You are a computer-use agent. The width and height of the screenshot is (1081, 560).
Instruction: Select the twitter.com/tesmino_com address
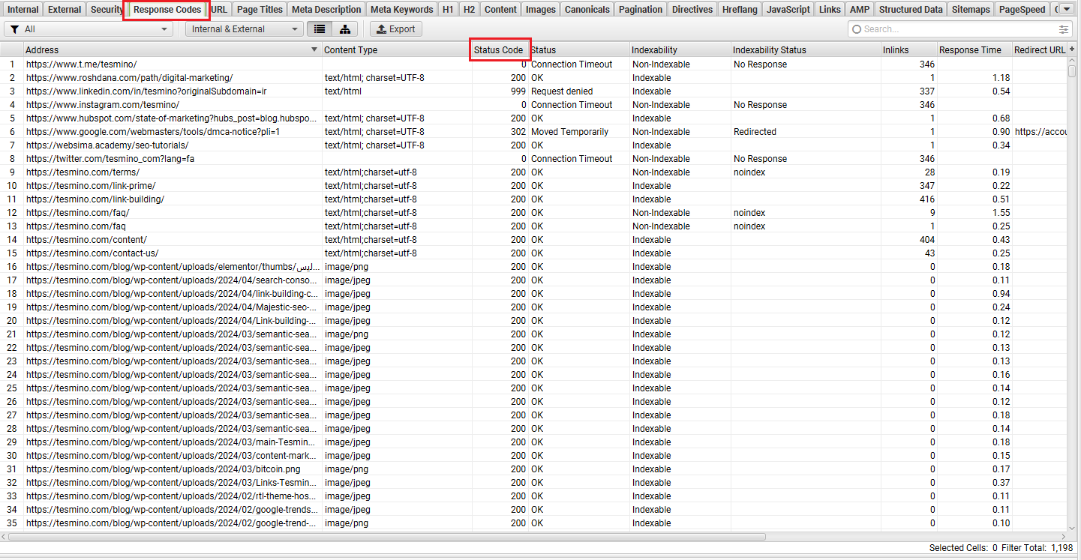[x=110, y=159]
